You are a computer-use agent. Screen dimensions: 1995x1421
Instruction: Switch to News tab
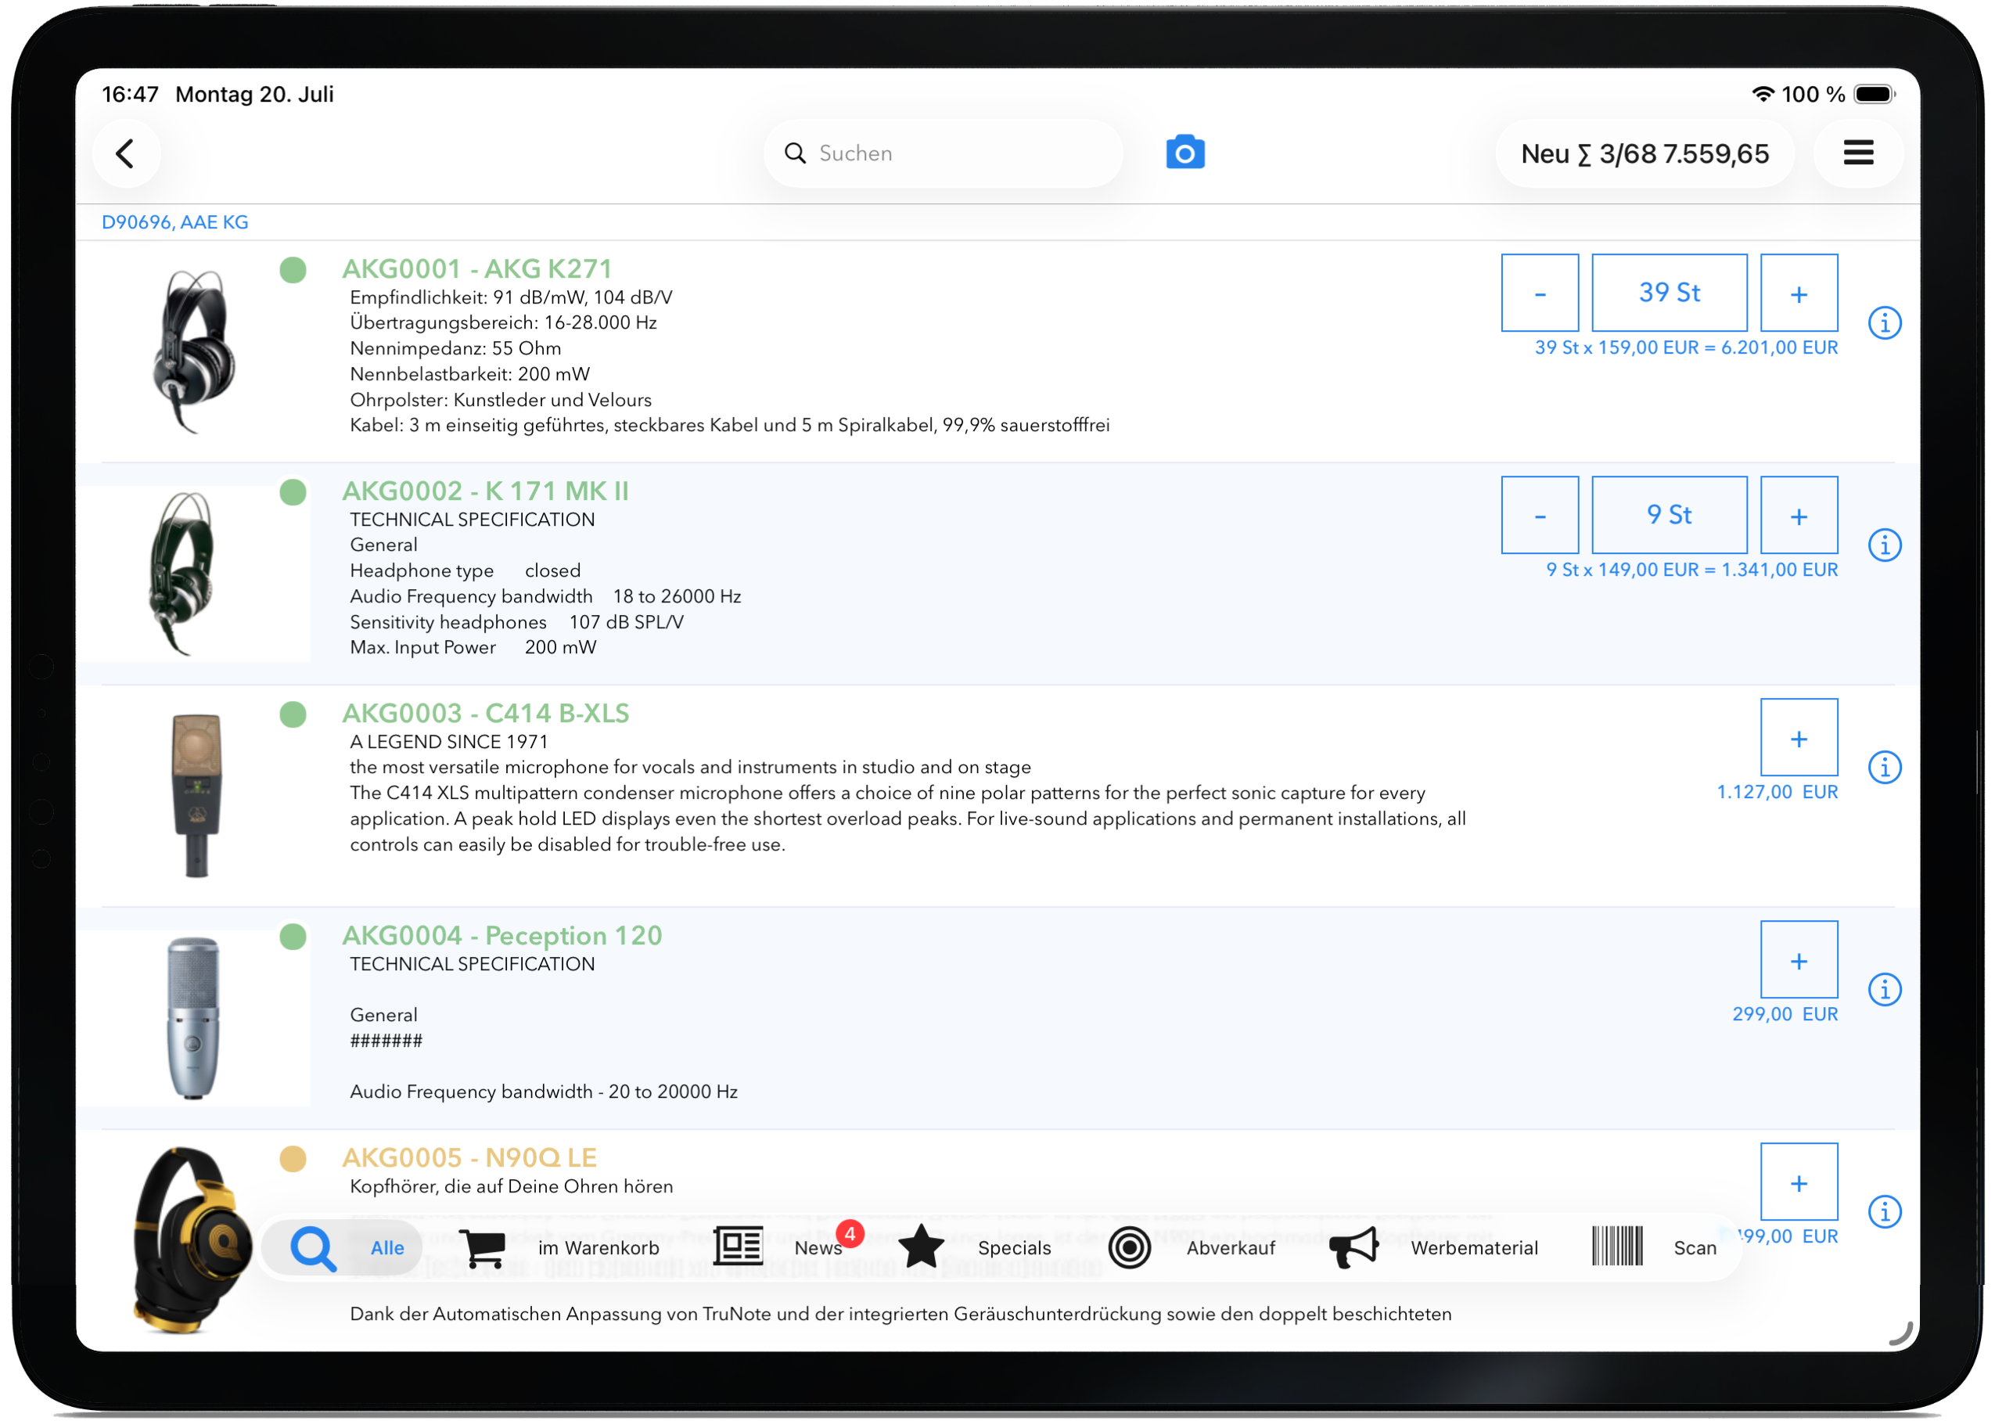click(818, 1248)
